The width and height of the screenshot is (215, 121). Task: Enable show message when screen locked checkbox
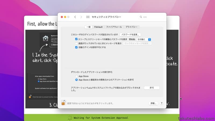[x=76, y=43]
